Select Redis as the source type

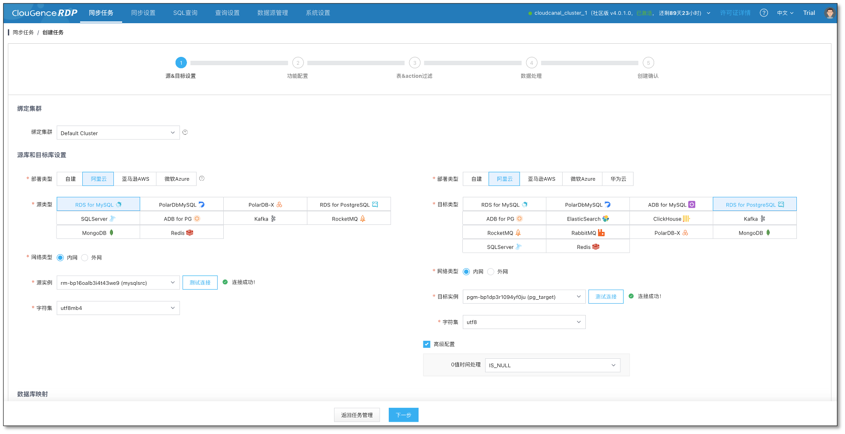[x=182, y=233]
